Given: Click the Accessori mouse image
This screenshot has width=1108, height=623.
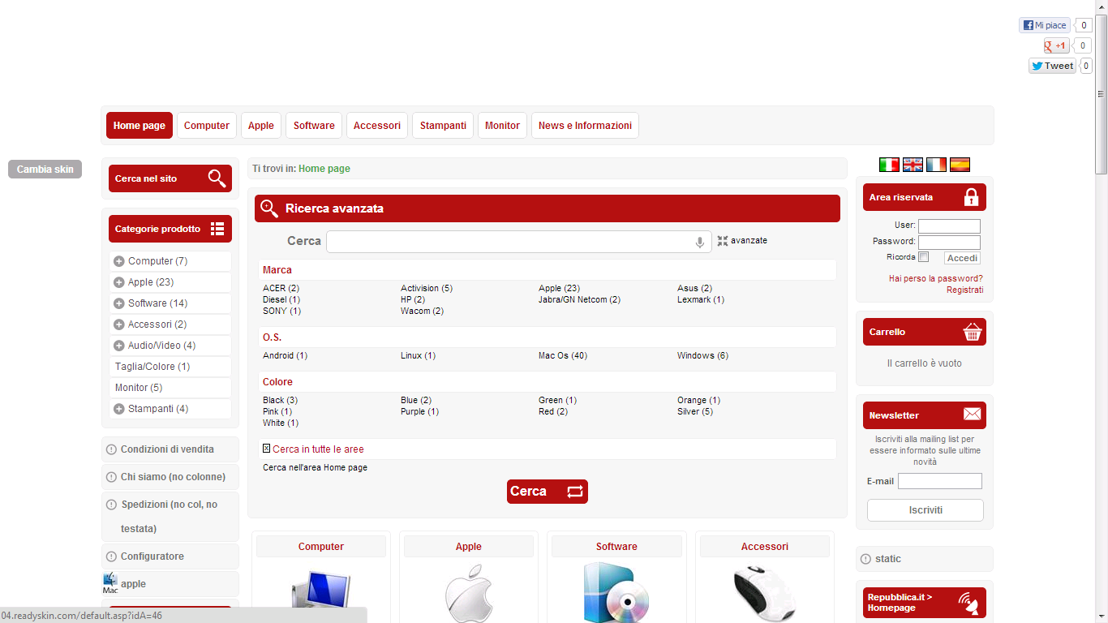Looking at the screenshot, I should pos(765,593).
